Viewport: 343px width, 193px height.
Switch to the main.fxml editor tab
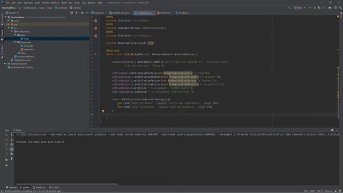164,13
